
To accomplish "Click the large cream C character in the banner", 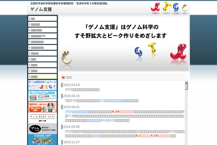I will [67, 57].
